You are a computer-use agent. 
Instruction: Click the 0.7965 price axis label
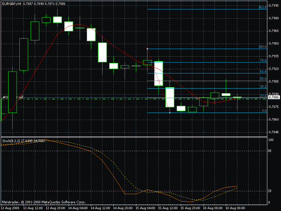click(x=274, y=31)
